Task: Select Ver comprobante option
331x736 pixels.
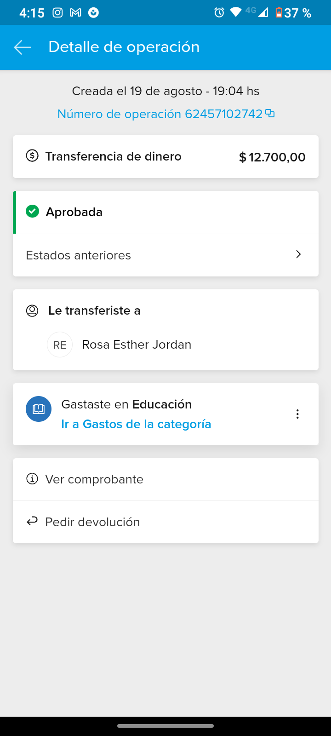Action: coord(94,479)
